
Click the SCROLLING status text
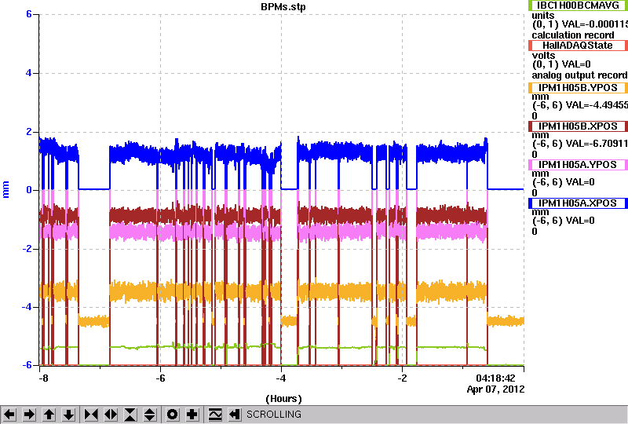pyautogui.click(x=273, y=415)
